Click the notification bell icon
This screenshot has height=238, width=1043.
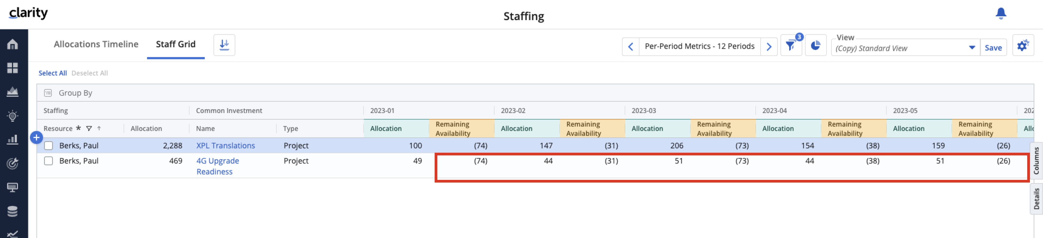[1001, 13]
